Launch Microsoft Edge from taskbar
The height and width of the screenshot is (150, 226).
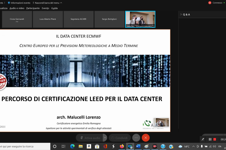(72, 146)
